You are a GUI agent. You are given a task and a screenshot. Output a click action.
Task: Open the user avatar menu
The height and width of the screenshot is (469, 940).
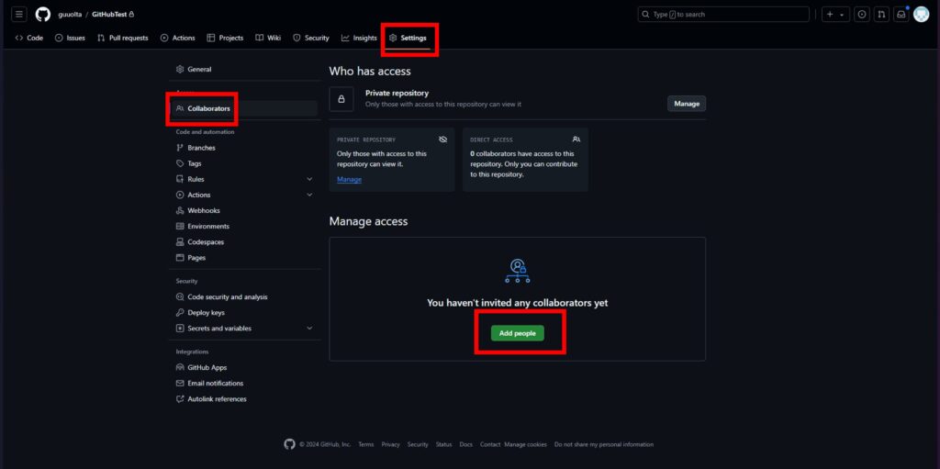921,15
